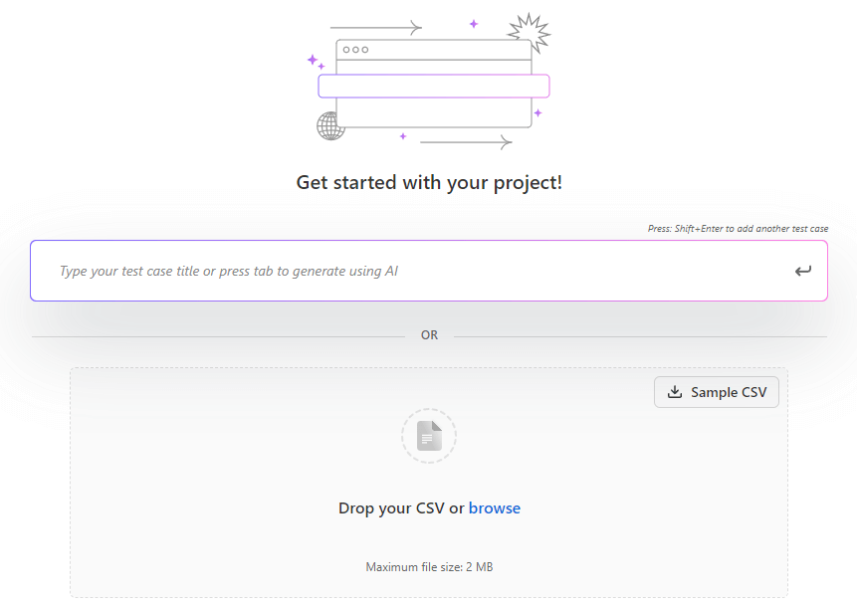Click the highlighted purple bar in the illustration
Viewport: 857px width, 606px height.
point(433,86)
